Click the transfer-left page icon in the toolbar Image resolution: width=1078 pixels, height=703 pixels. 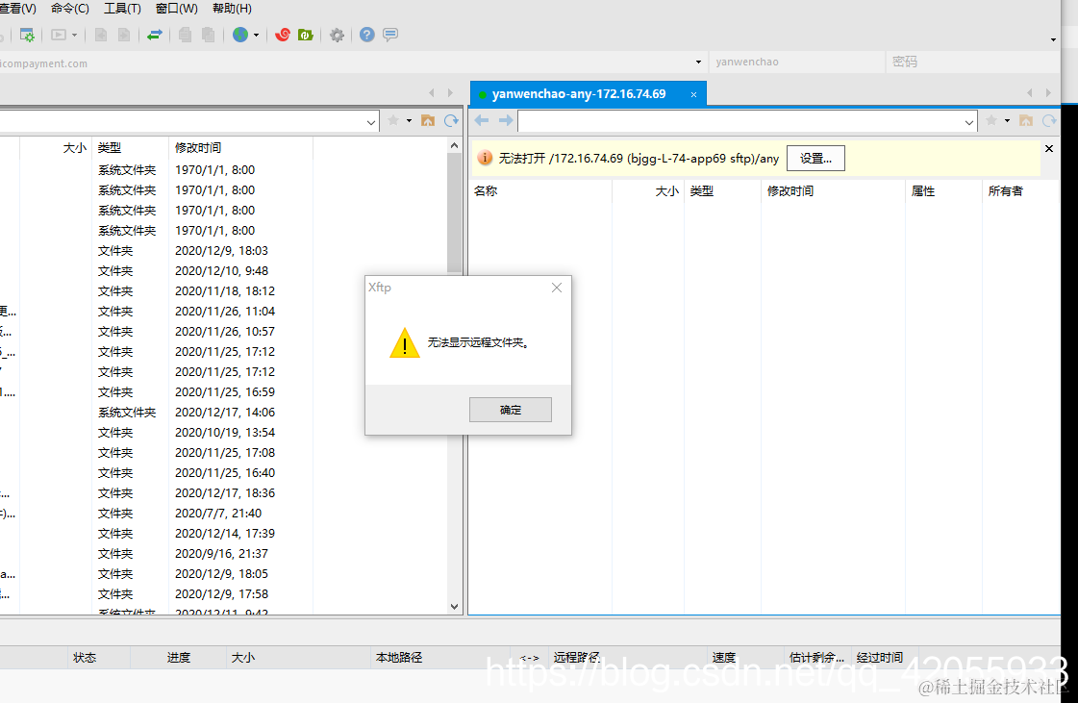[x=101, y=35]
